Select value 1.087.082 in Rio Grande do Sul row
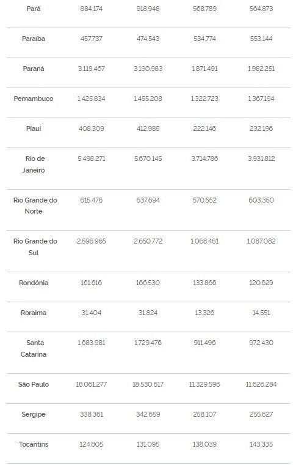 coord(261,242)
